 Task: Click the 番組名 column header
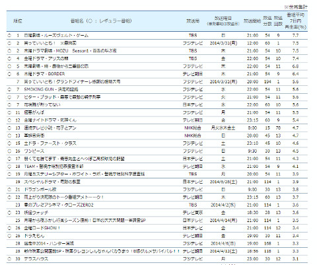pos(101,21)
